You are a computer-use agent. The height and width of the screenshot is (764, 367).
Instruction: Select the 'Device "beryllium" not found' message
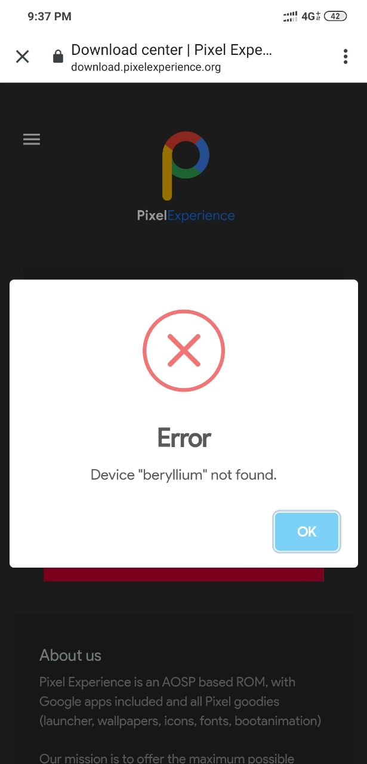(184, 475)
